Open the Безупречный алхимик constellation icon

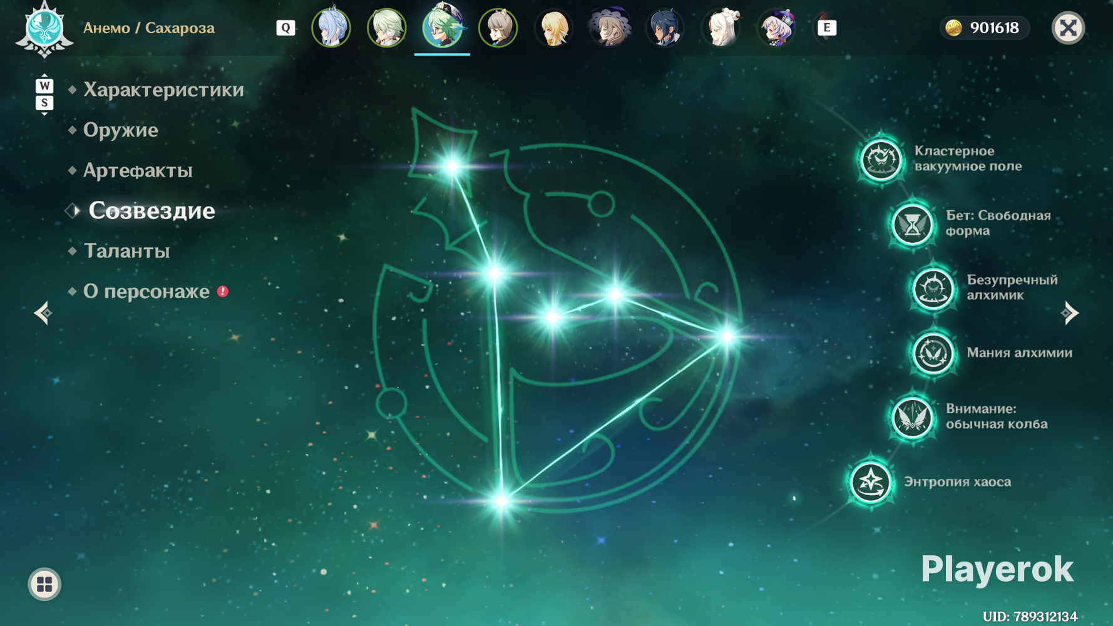pyautogui.click(x=933, y=289)
